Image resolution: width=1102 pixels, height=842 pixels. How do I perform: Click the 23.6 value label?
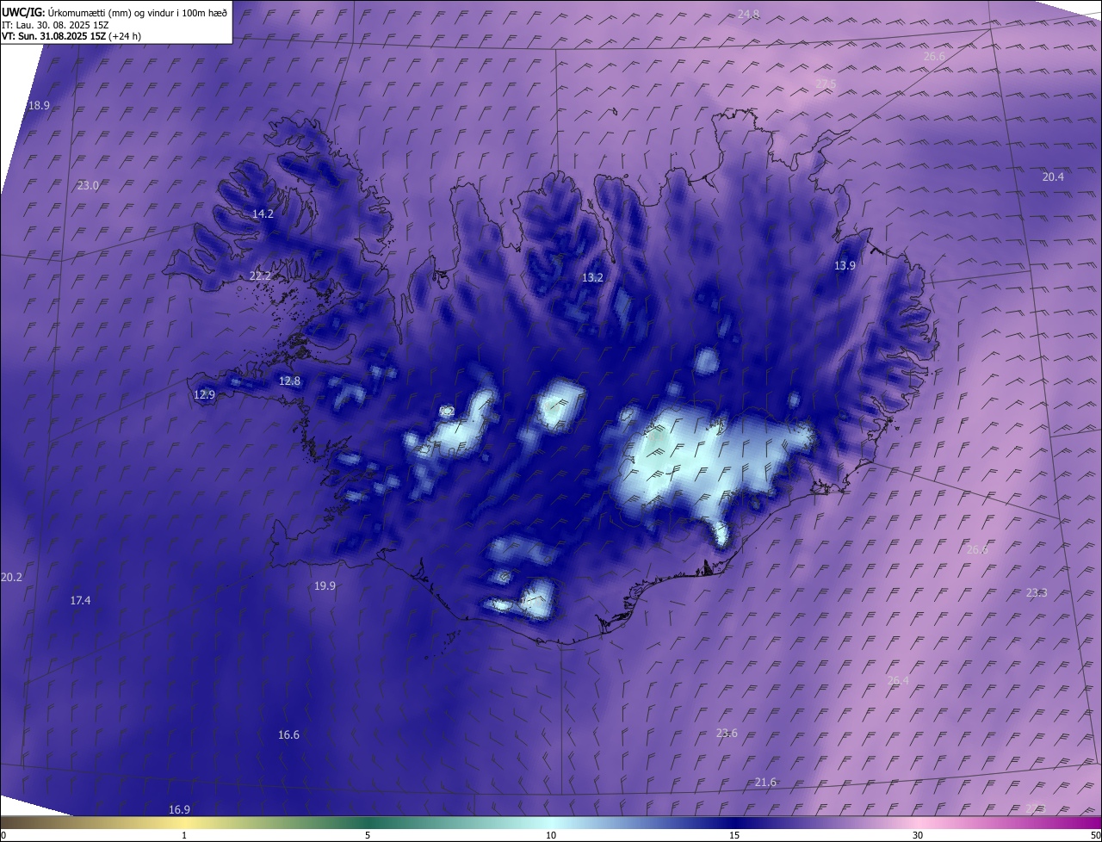pyautogui.click(x=727, y=733)
